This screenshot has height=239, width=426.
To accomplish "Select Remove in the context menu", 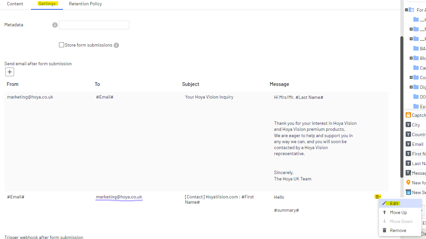I will click(x=399, y=230).
